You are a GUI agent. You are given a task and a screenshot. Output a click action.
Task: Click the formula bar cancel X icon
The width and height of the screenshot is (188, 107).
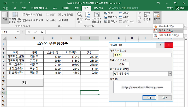29,32
